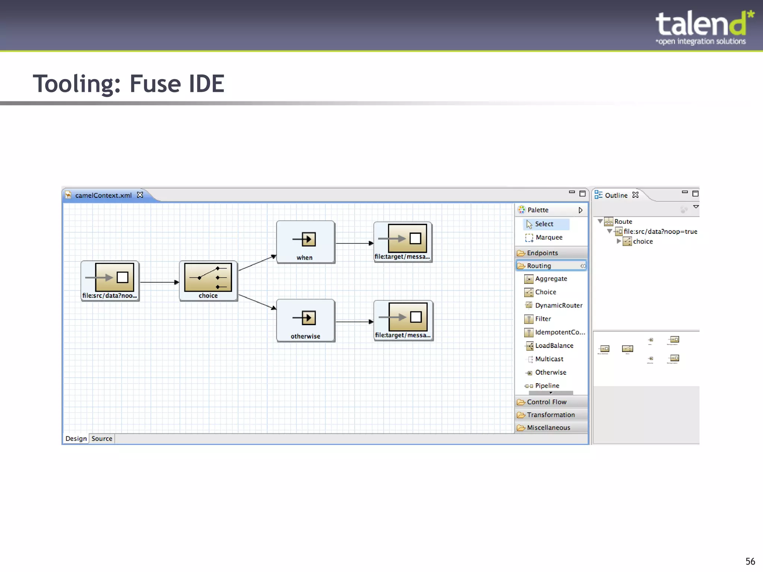Close the camelContext.xml editor tab
This screenshot has width=763, height=572.
(x=140, y=195)
